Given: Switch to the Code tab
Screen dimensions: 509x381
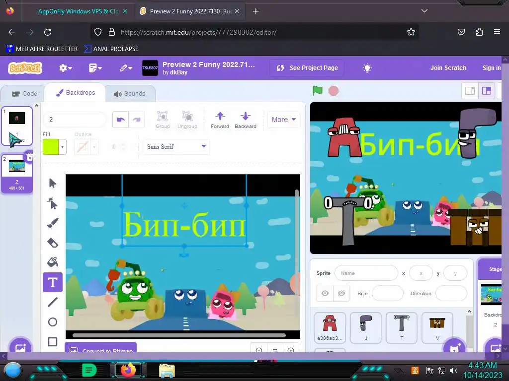Looking at the screenshot, I should coord(25,94).
